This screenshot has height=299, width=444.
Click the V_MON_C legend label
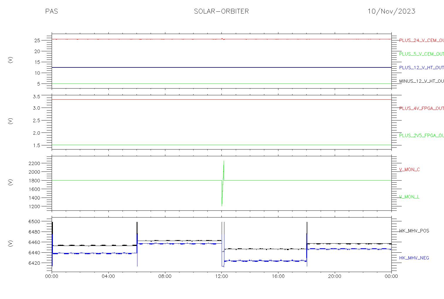point(409,169)
